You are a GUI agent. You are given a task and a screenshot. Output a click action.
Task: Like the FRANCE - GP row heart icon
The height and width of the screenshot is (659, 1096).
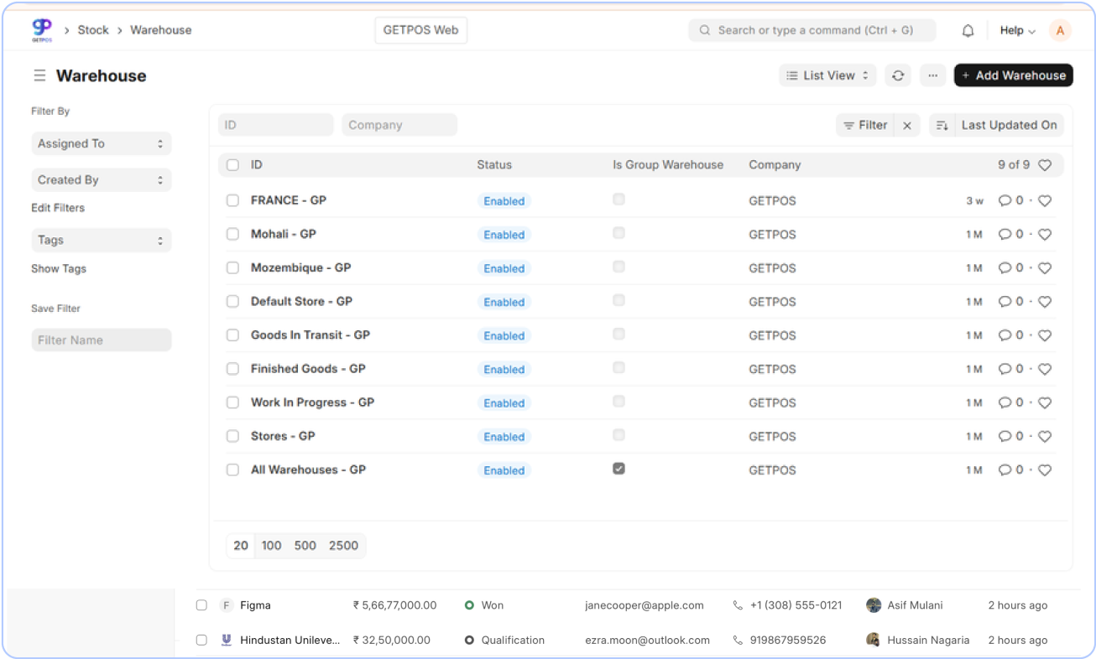[1045, 201]
